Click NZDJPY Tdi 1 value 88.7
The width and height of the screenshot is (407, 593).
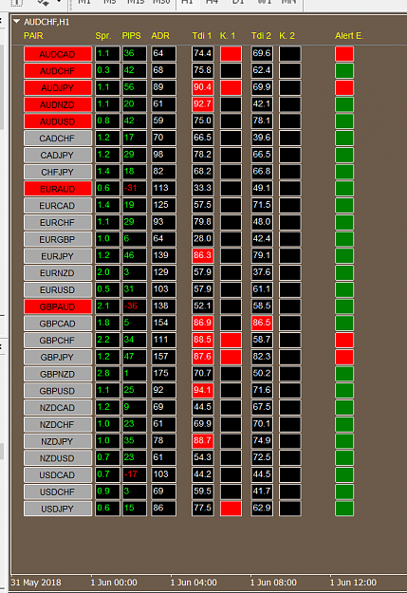tap(202, 441)
